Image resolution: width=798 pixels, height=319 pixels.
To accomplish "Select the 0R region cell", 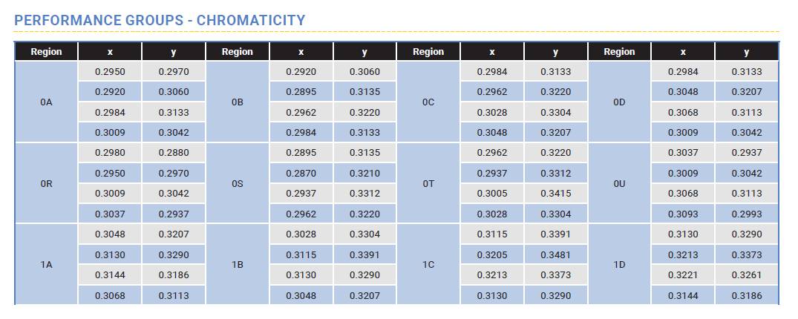I will [x=46, y=183].
